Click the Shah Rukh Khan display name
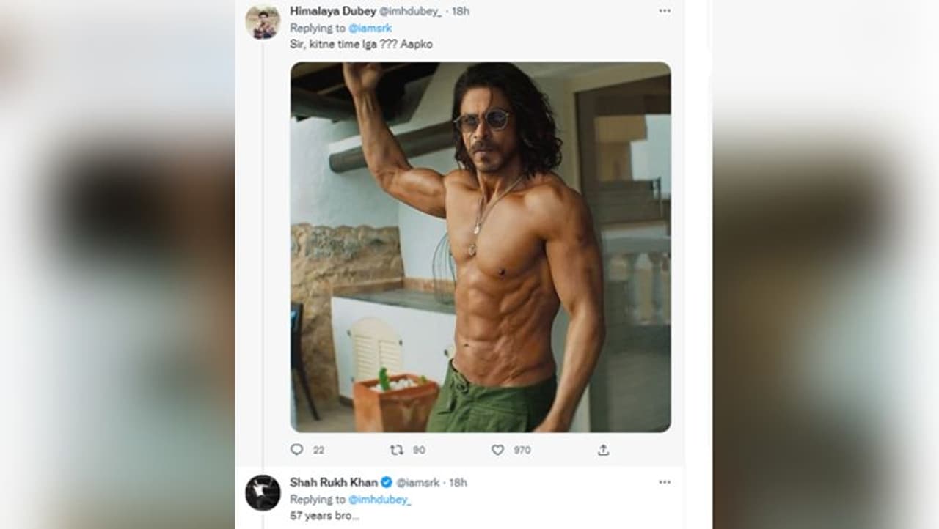This screenshot has width=939, height=529. pyautogui.click(x=334, y=482)
